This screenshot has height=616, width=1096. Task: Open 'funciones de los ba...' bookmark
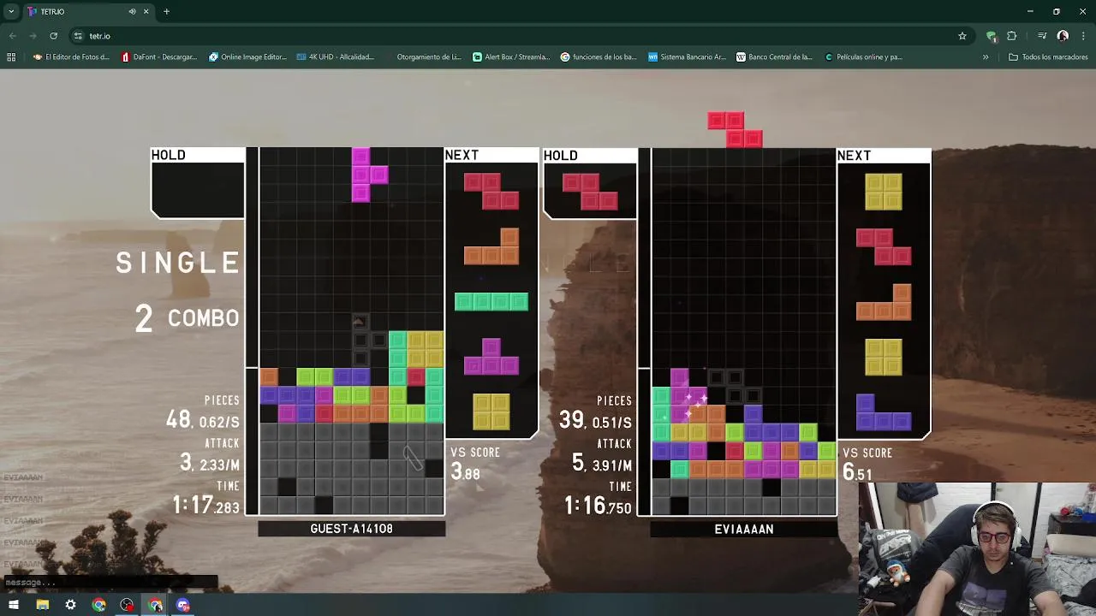[599, 57]
